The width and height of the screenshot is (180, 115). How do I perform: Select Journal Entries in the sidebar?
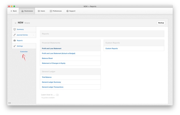pyautogui.click(x=24, y=35)
